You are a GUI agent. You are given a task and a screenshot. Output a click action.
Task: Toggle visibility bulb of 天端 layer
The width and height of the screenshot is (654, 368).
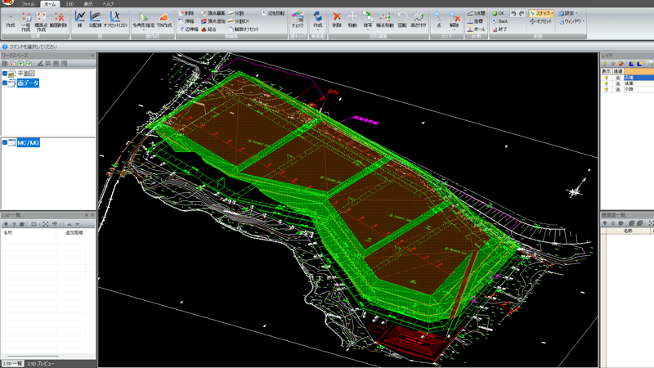point(606,78)
